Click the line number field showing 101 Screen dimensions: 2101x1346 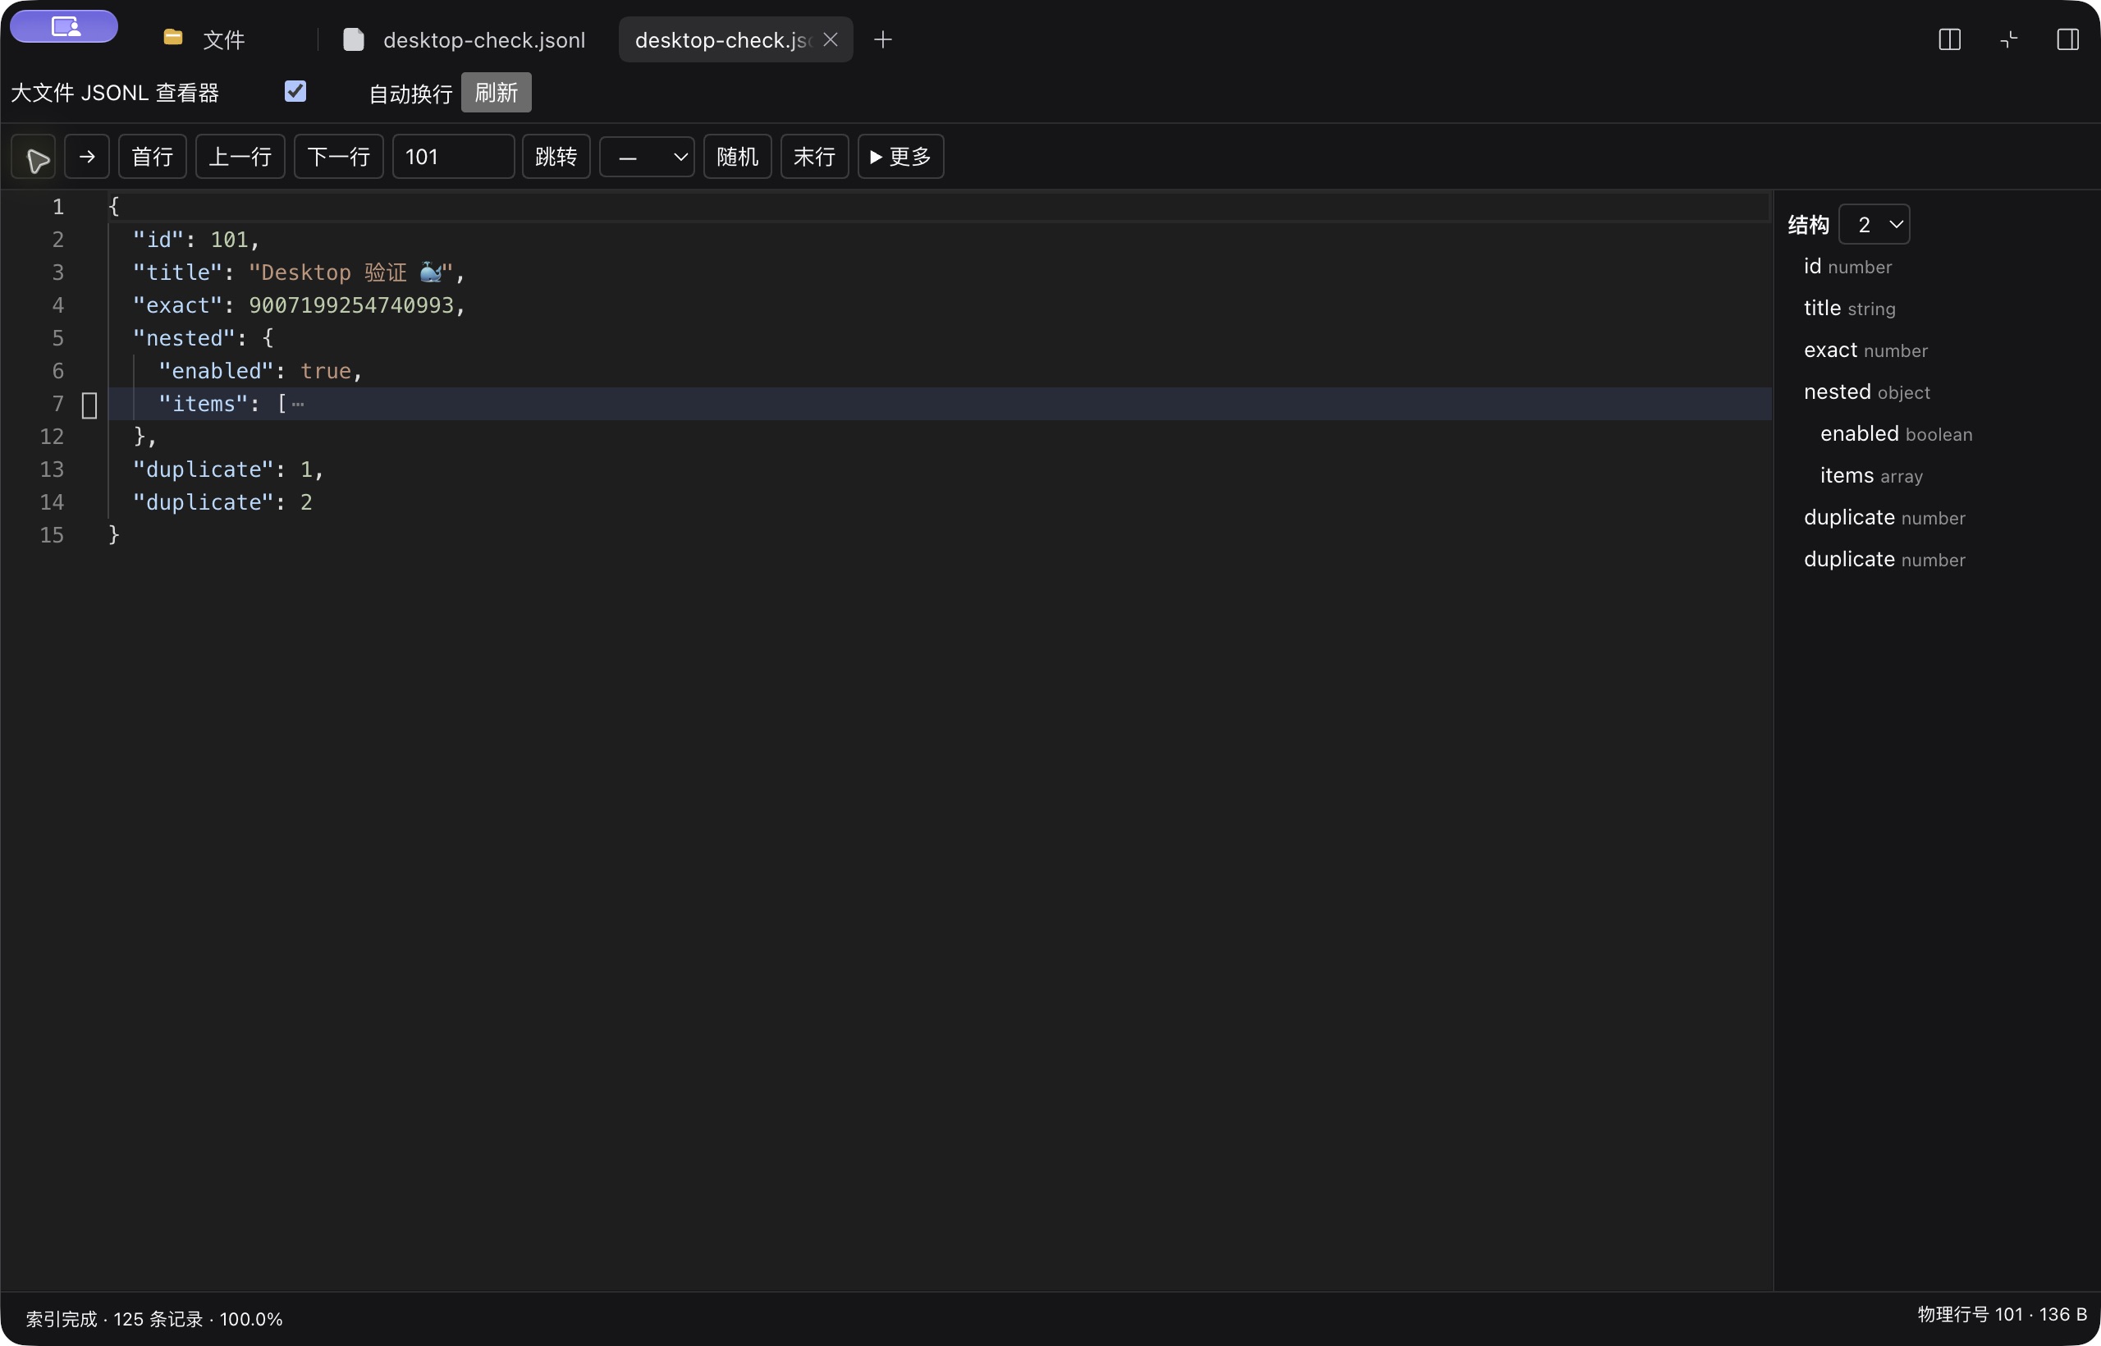[453, 157]
